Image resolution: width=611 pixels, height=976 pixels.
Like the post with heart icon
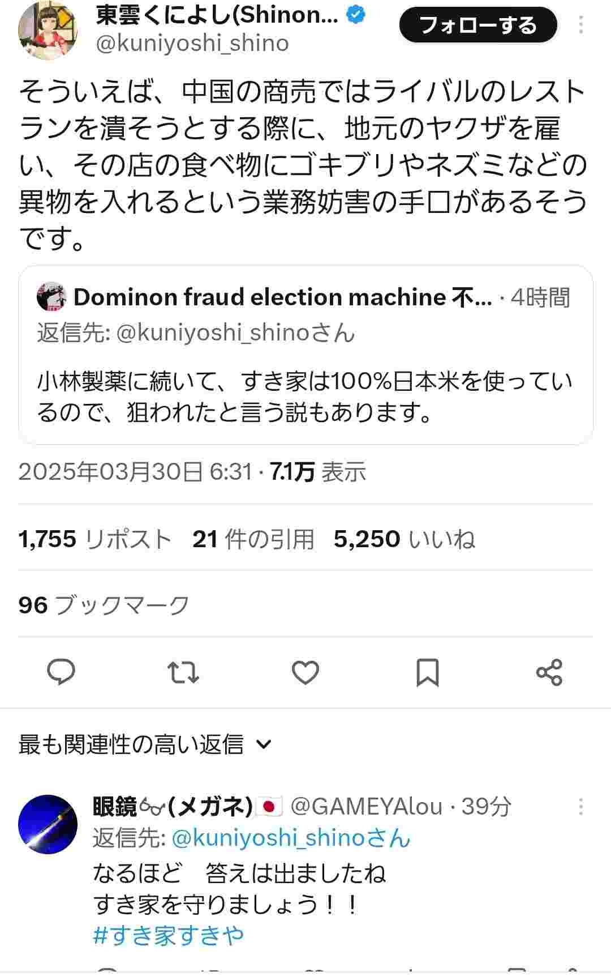[x=305, y=672]
